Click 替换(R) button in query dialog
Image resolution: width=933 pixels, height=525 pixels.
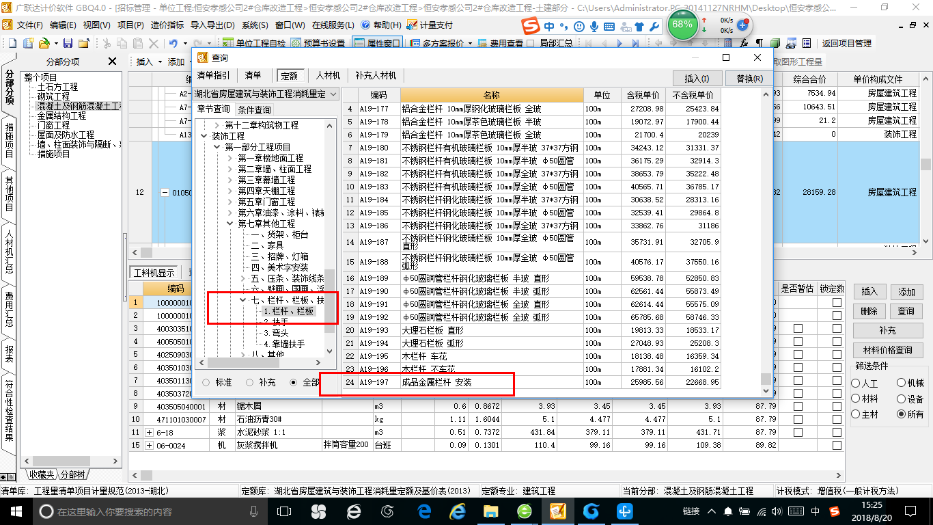[x=749, y=79]
